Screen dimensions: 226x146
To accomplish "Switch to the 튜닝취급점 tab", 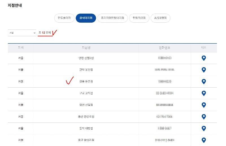I will point(139,18).
